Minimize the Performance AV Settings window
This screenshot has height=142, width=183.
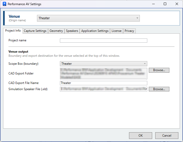[x=153, y=4]
